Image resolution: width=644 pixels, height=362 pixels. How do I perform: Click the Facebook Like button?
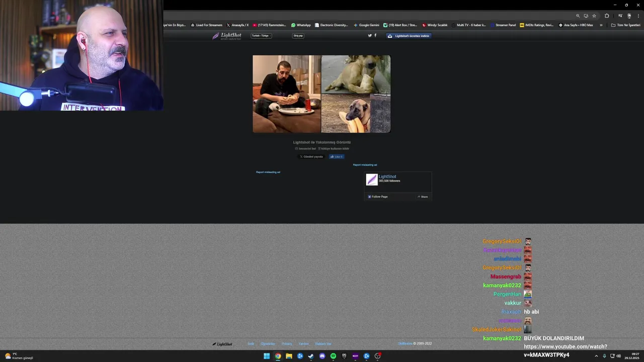click(x=337, y=157)
